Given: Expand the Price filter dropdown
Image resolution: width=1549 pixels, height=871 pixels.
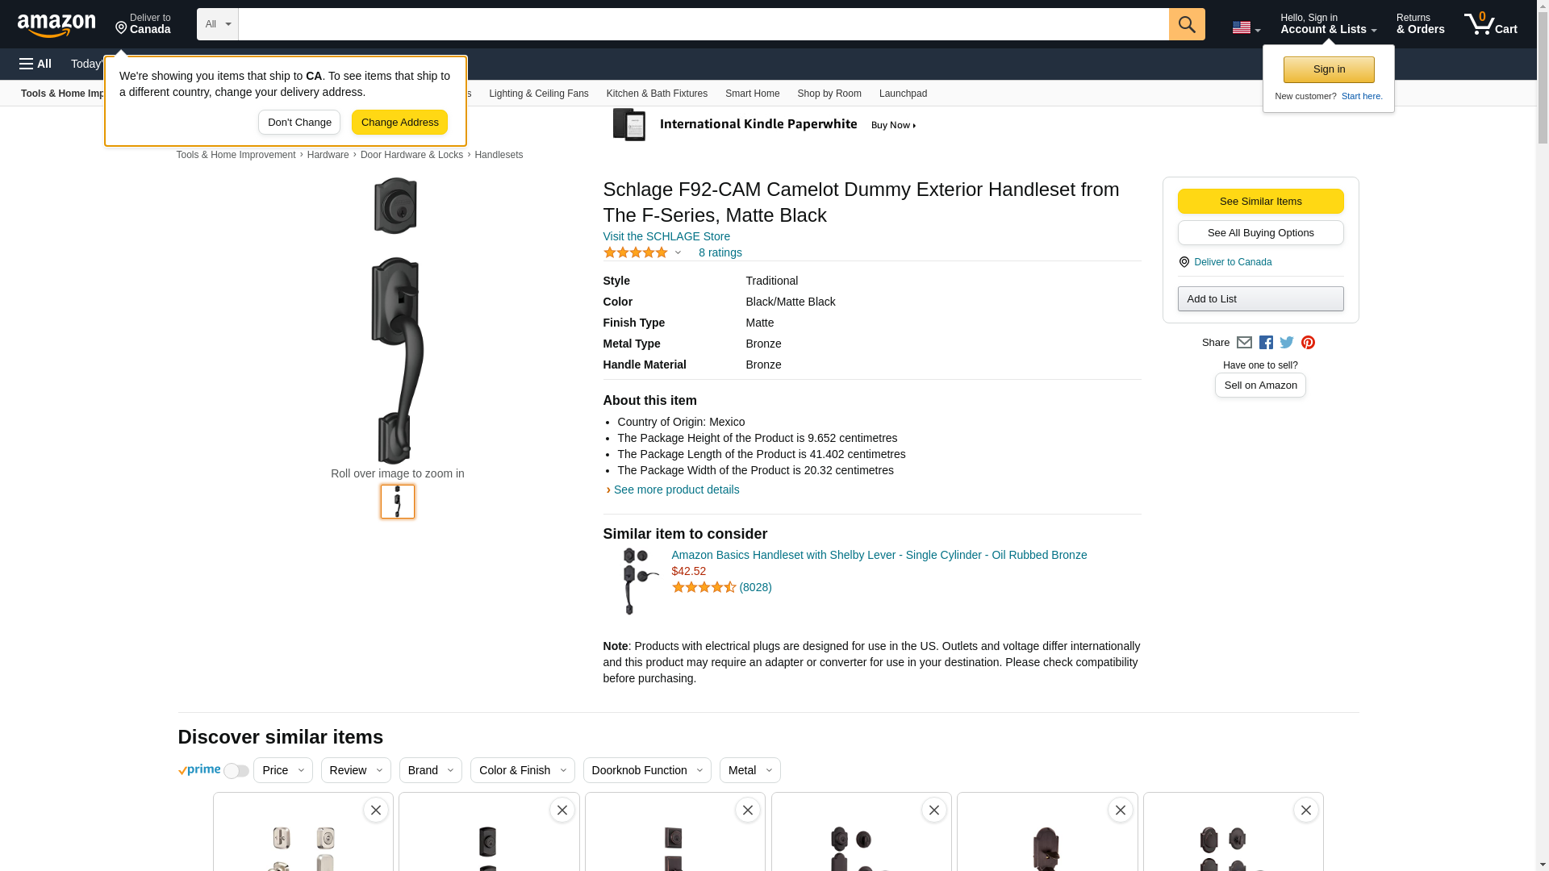Looking at the screenshot, I should coord(282,770).
